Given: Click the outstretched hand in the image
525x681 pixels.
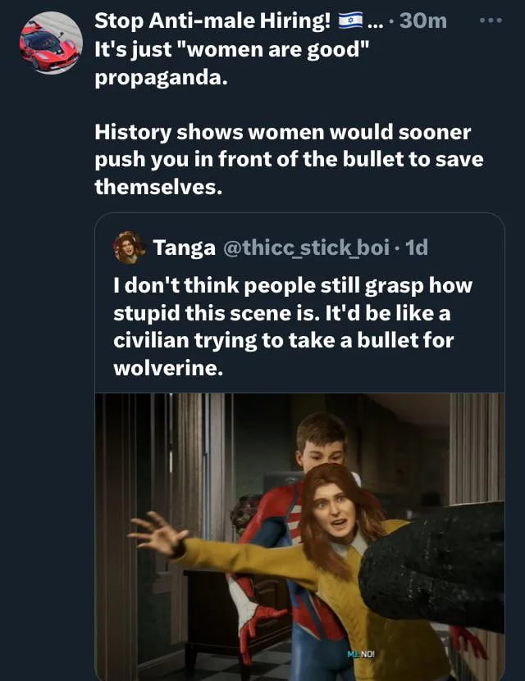Looking at the screenshot, I should point(157,534).
